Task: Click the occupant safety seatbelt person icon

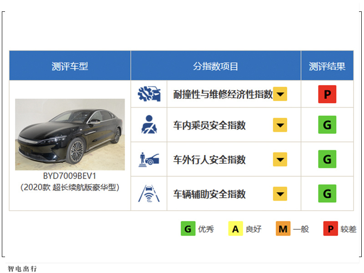Action: point(149,124)
